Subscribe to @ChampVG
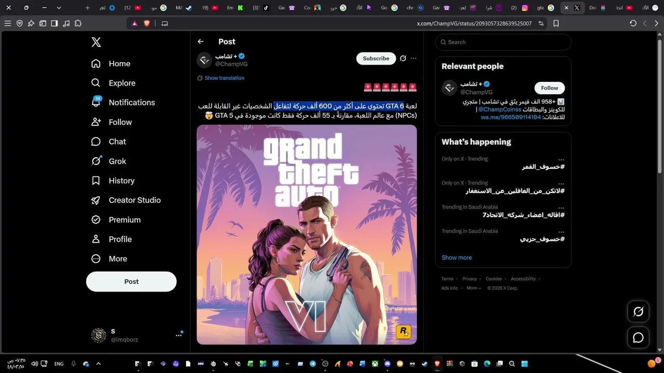Screen dimensions: 664x373 [x=376, y=59]
